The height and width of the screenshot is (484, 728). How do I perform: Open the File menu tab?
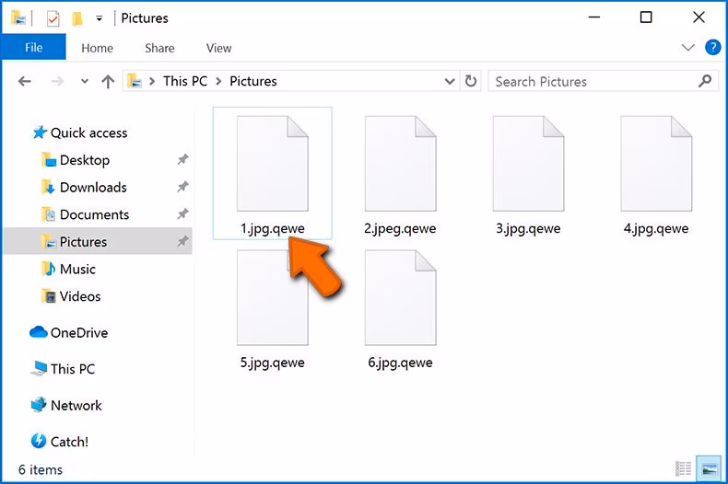point(33,48)
